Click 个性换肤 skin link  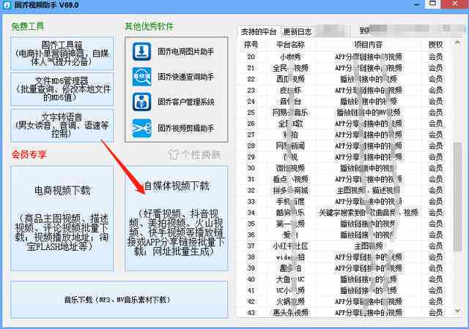coord(201,154)
